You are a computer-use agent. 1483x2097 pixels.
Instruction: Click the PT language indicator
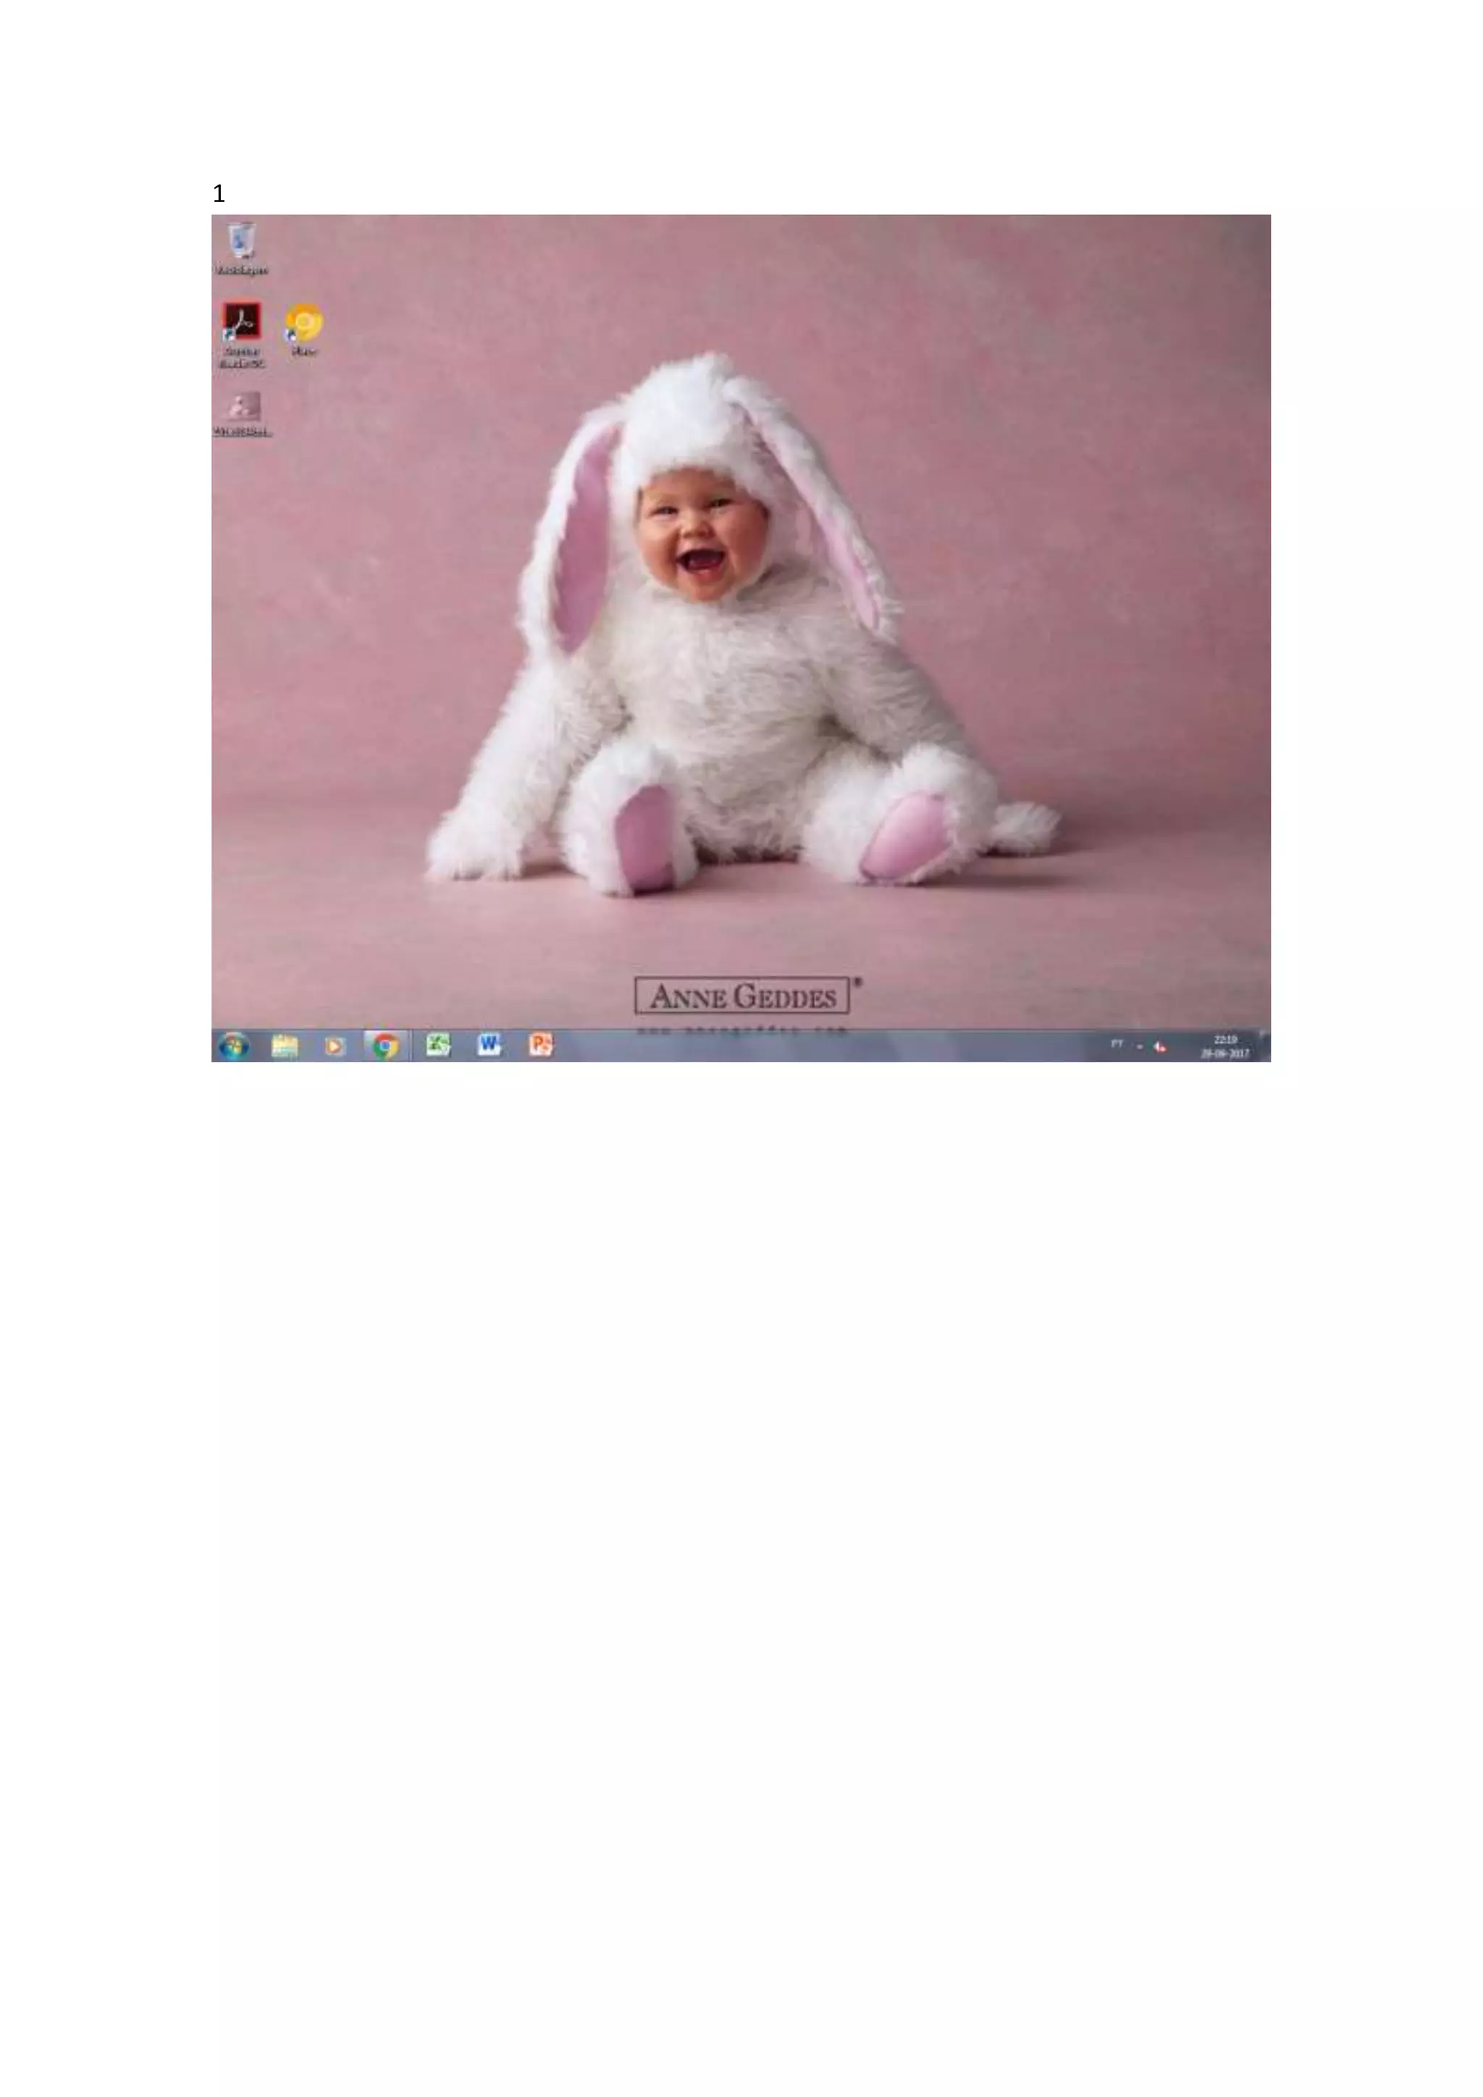(1117, 1044)
